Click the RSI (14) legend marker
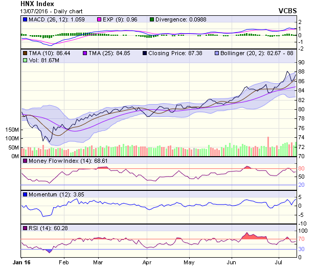The image size is (317, 273). point(25,228)
